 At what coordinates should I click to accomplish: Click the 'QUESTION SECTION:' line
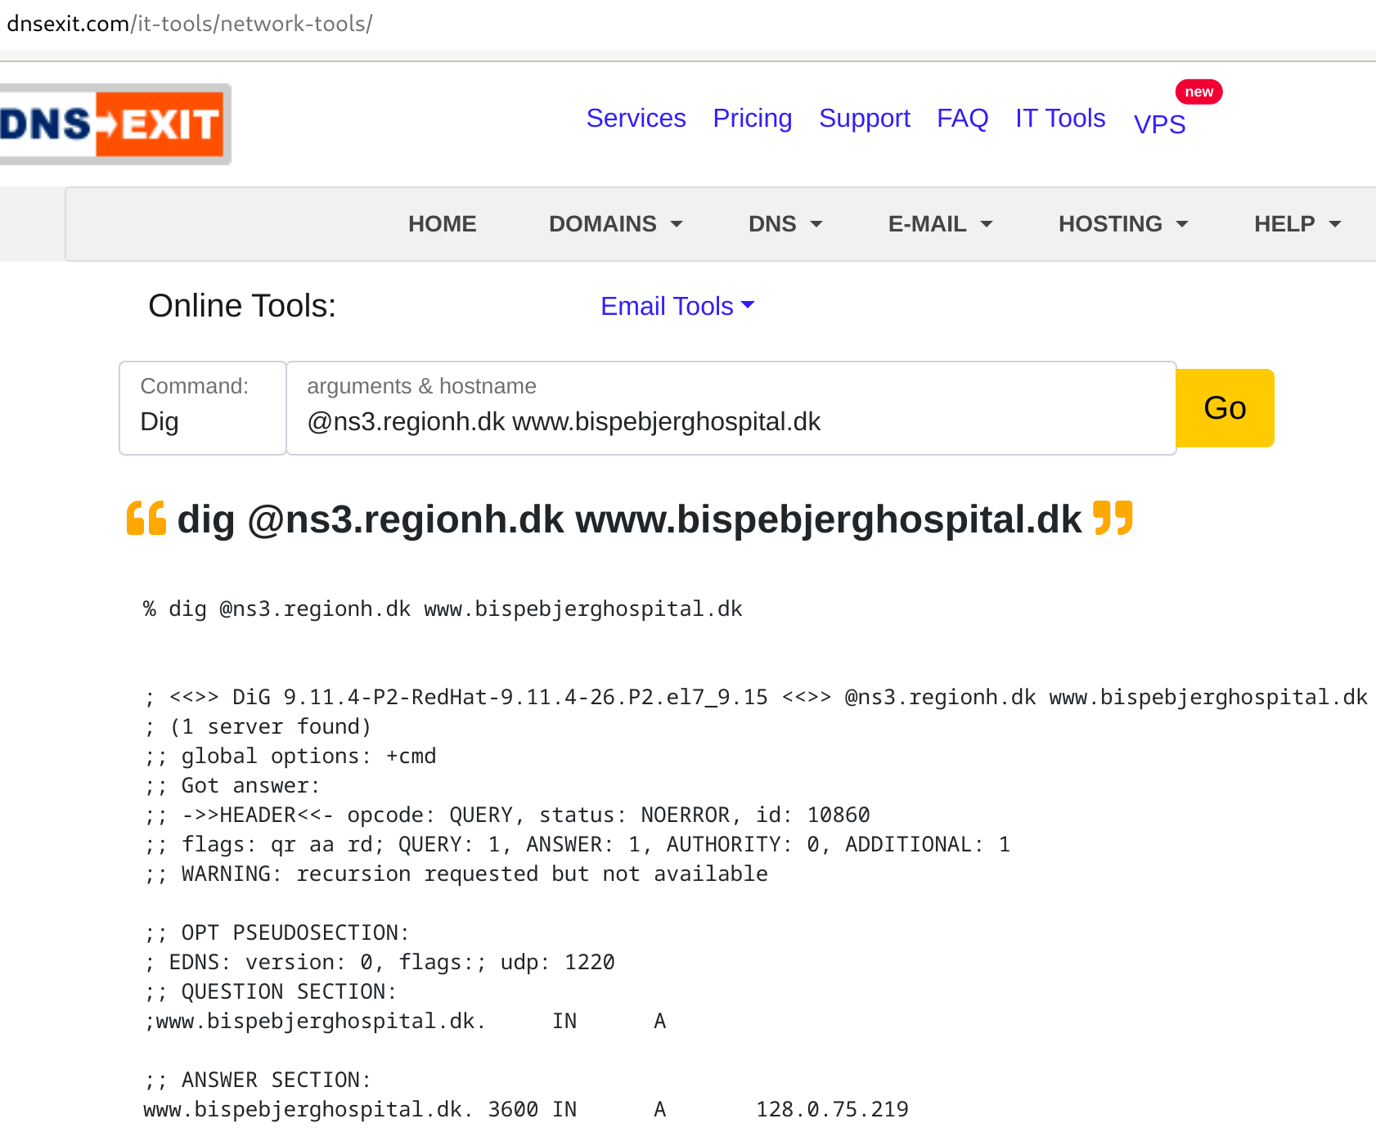270,992
